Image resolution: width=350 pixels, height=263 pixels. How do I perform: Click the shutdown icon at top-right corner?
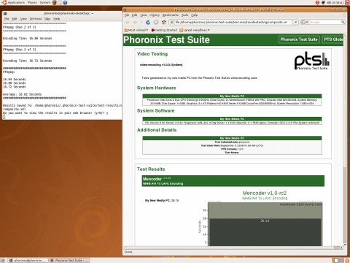[x=347, y=3]
